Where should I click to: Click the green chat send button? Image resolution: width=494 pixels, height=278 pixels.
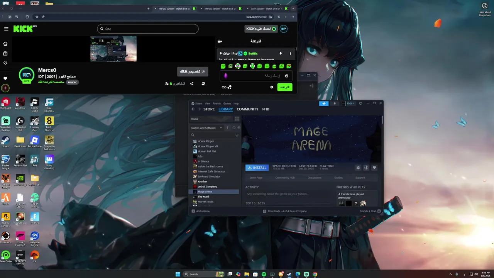click(285, 87)
